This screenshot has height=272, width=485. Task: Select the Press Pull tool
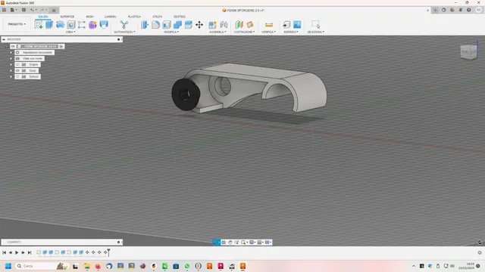point(145,25)
